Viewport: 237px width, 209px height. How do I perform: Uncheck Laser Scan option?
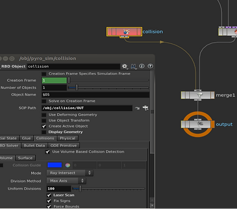pos(49,195)
